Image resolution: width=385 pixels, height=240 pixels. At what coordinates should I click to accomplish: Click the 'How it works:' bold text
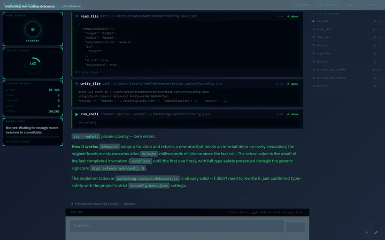click(84, 147)
